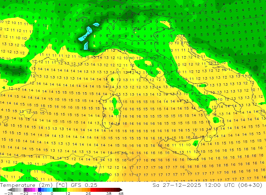
Task: Click the 'GFS 0.25' model label
Action: point(84,185)
